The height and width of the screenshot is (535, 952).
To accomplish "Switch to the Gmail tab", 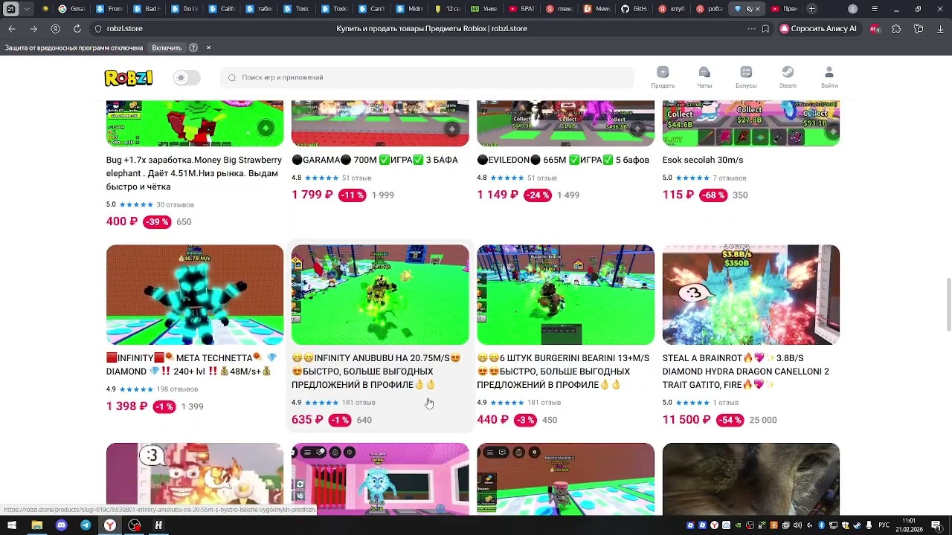I will point(71,9).
